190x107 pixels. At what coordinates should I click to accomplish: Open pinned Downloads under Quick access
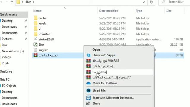(x=9, y=27)
